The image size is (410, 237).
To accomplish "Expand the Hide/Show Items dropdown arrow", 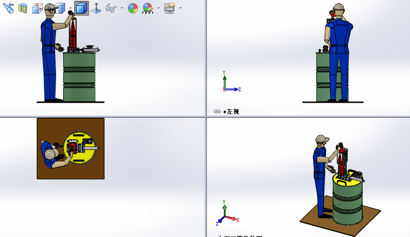I will (122, 8).
